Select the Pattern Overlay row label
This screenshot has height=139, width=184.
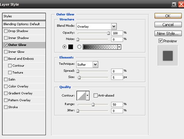point(19,100)
